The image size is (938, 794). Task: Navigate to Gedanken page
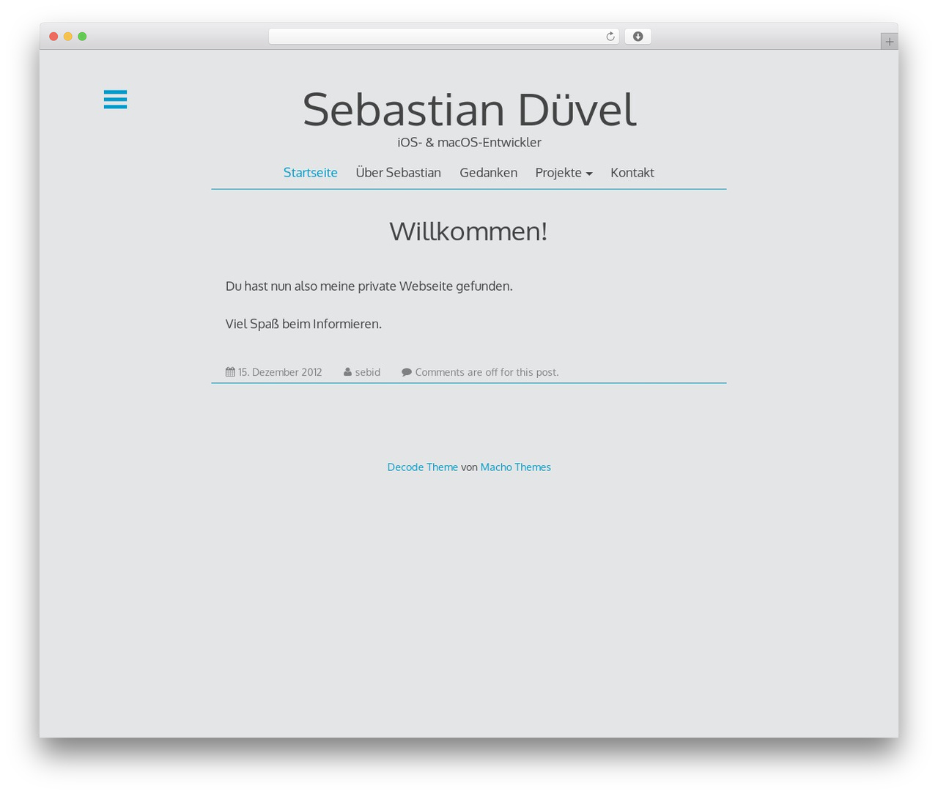[488, 173]
